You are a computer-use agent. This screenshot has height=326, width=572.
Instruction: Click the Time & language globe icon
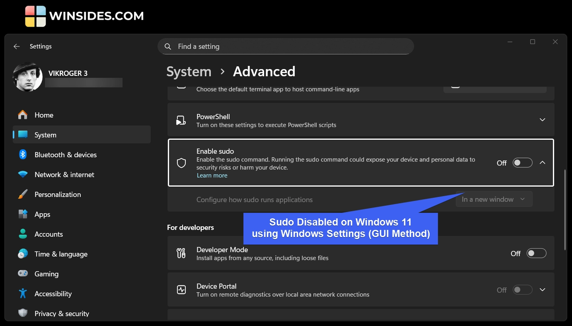pos(23,254)
